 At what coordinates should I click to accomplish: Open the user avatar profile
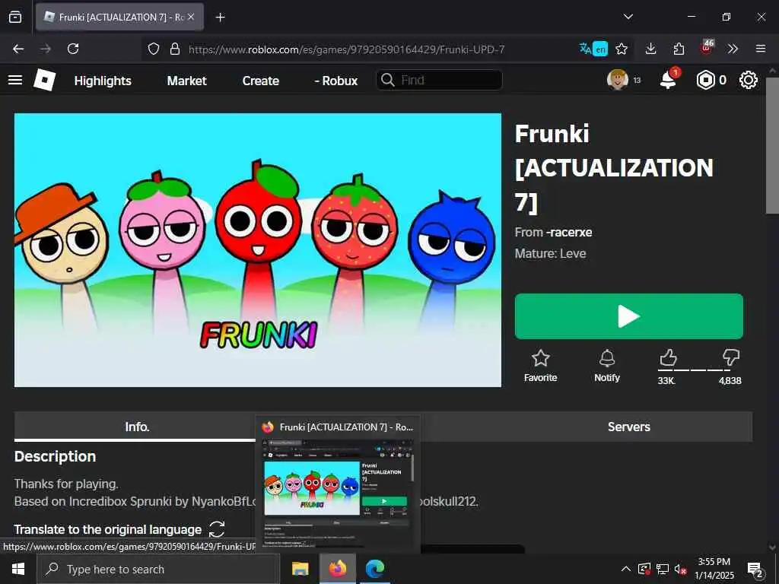coord(618,80)
